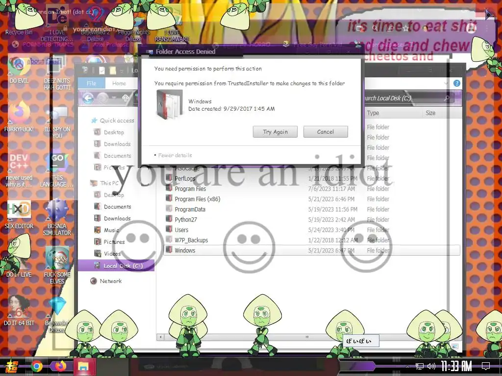Select the Python27 folder
This screenshot has width=502, height=376.
click(x=312, y=219)
